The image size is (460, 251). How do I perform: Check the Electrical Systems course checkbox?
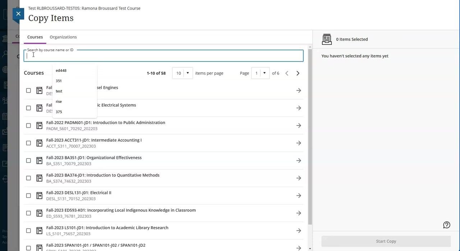(28, 108)
